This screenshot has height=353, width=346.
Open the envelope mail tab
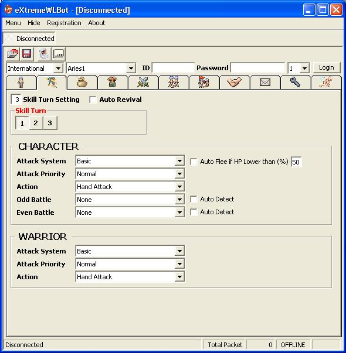tap(265, 82)
